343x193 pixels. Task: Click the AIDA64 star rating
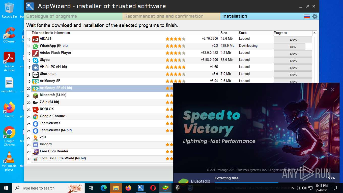176,39
